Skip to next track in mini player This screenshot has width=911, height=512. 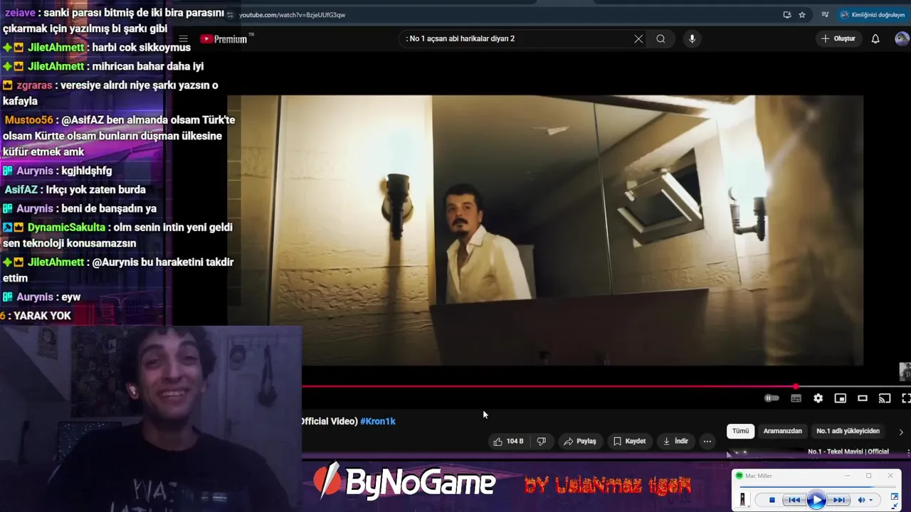[x=839, y=500]
